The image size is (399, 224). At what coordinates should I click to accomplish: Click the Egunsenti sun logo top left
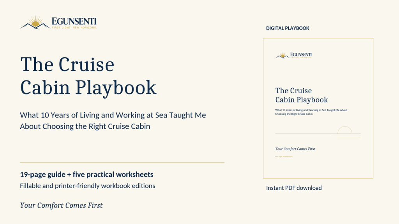[35, 22]
